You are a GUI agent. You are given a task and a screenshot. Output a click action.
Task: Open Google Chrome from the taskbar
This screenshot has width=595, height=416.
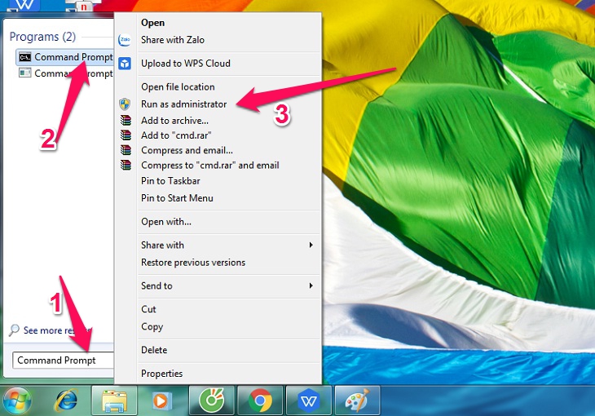click(261, 401)
